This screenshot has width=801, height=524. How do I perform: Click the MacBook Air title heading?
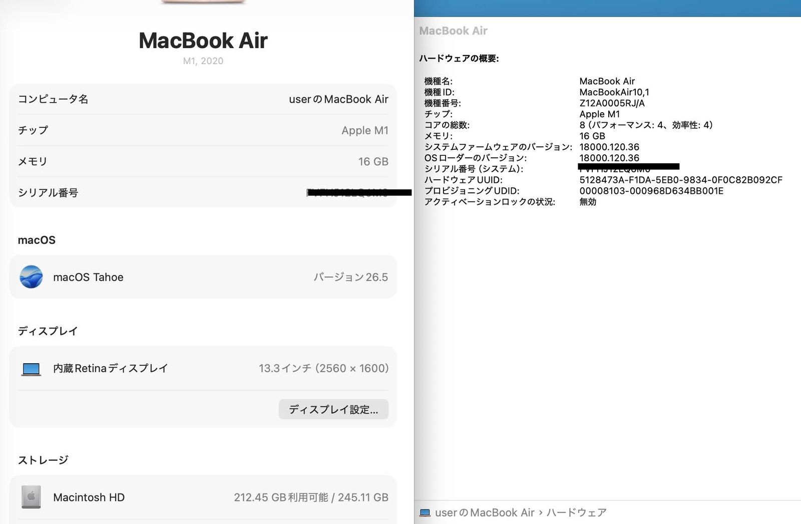point(203,41)
